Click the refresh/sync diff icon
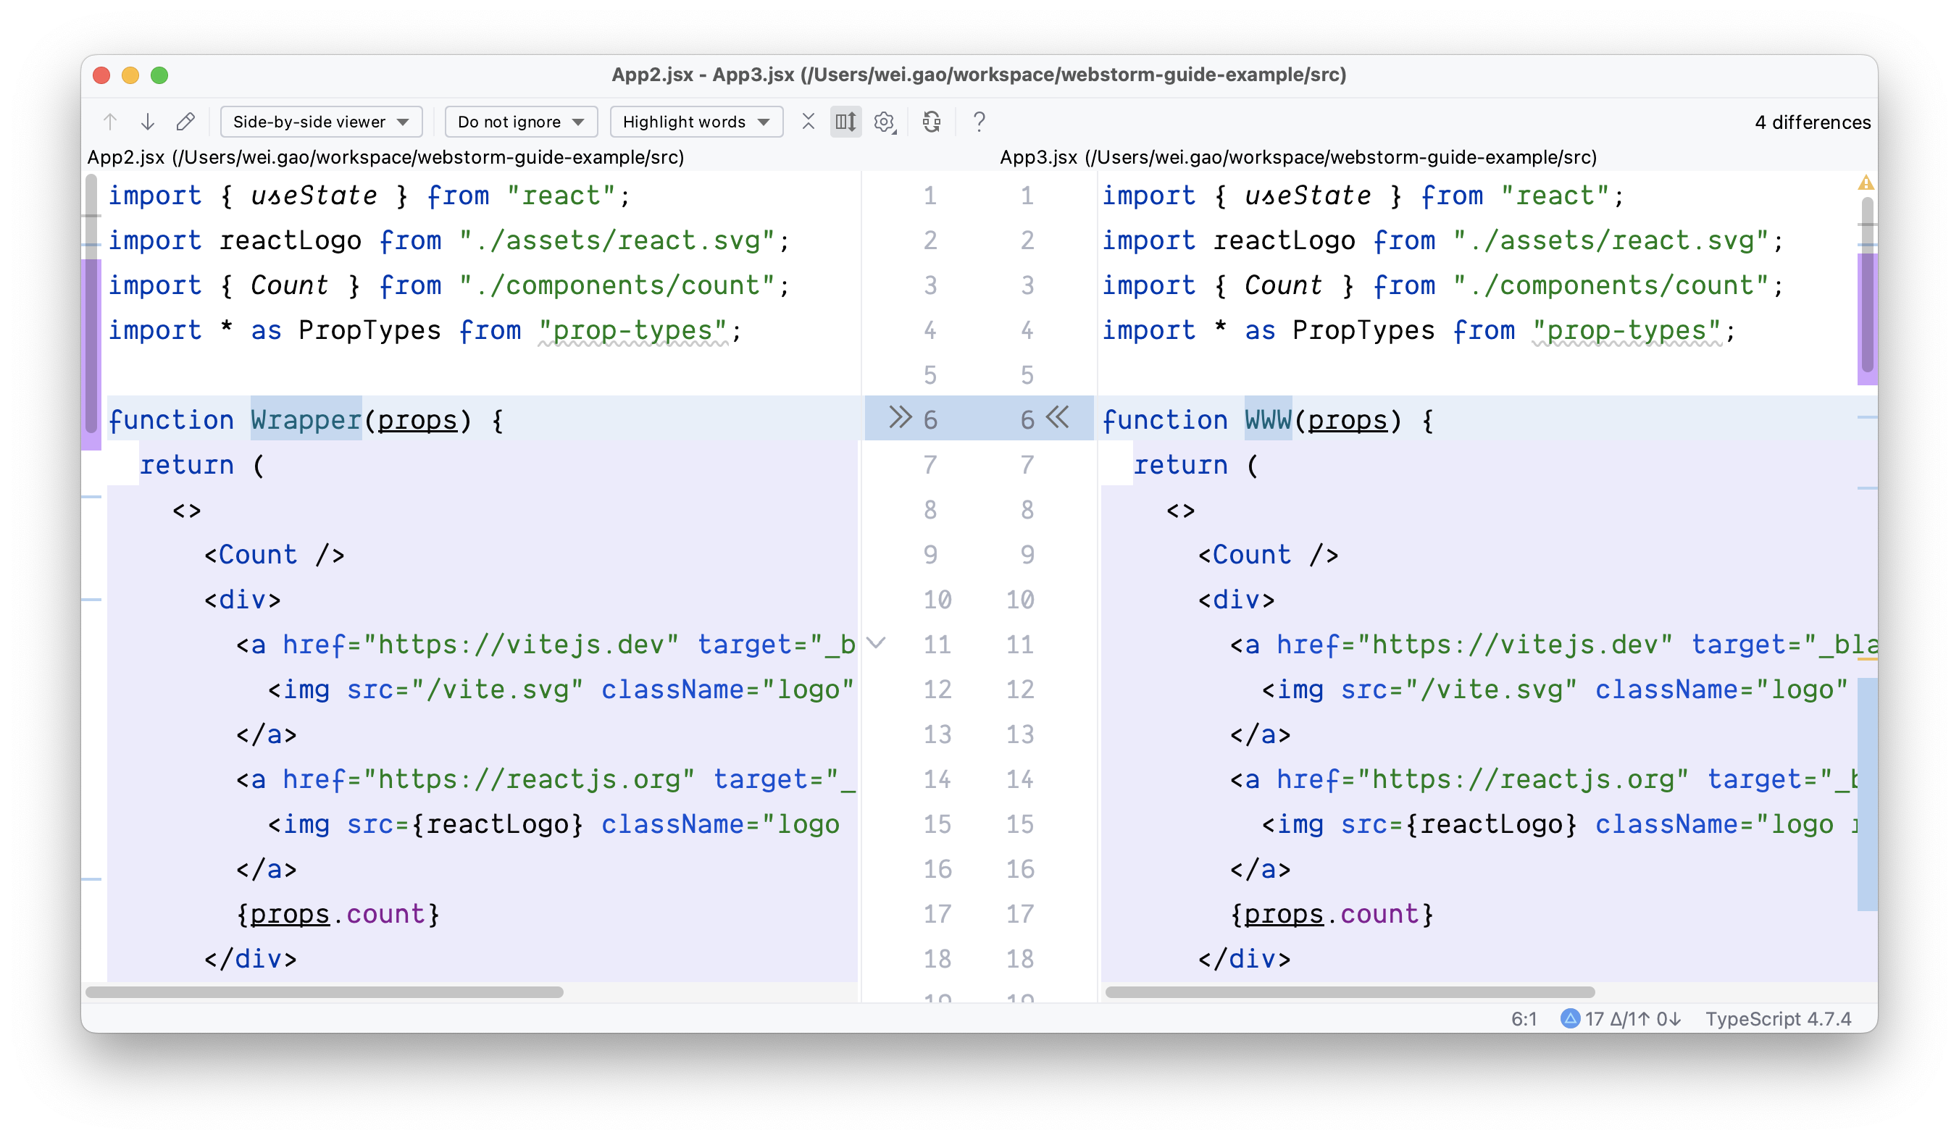 [931, 122]
